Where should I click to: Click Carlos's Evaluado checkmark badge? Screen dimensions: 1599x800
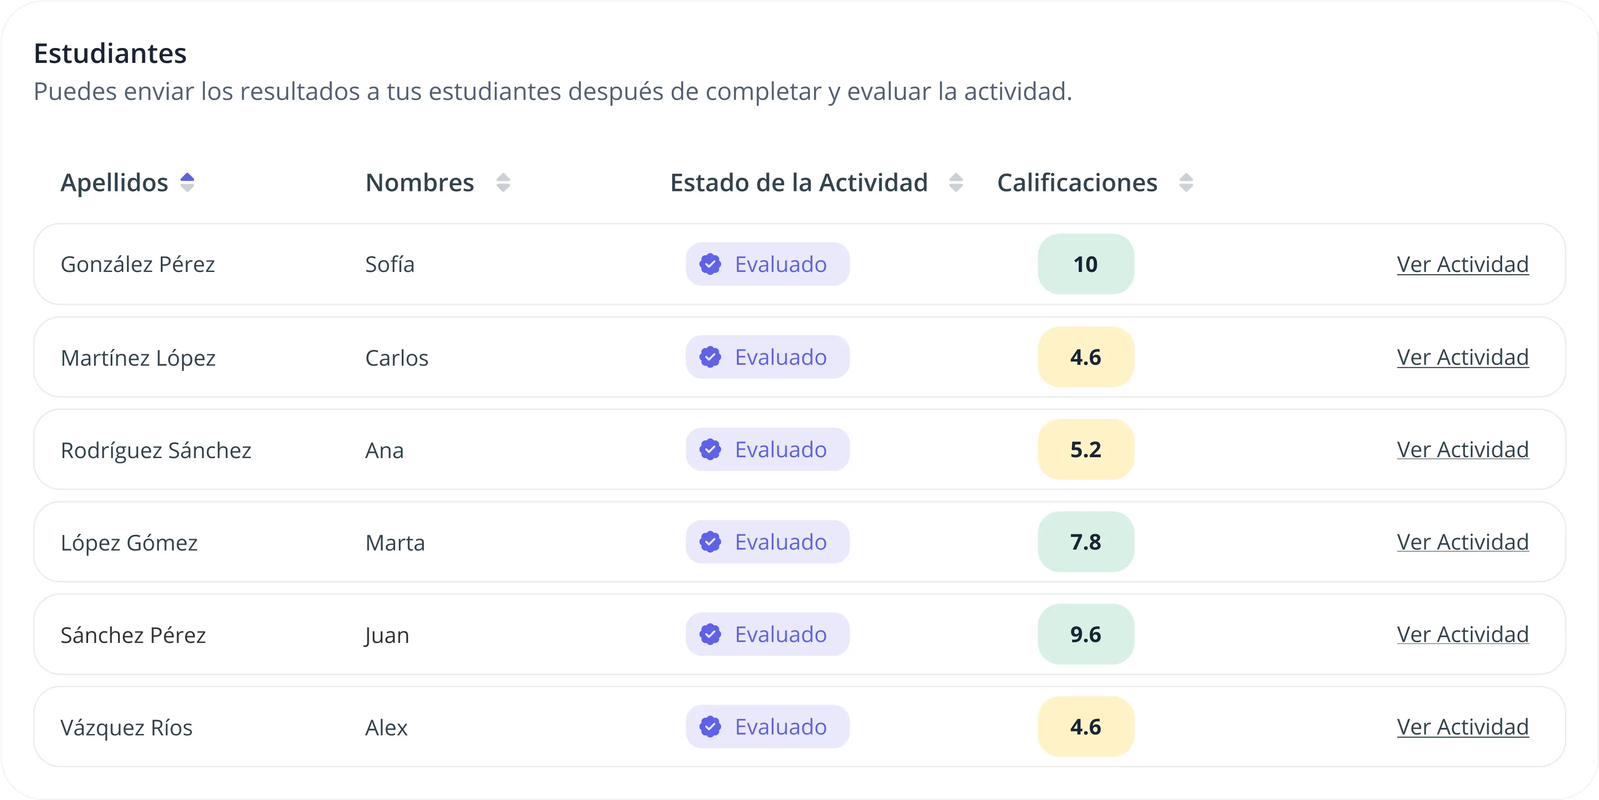[x=710, y=357]
